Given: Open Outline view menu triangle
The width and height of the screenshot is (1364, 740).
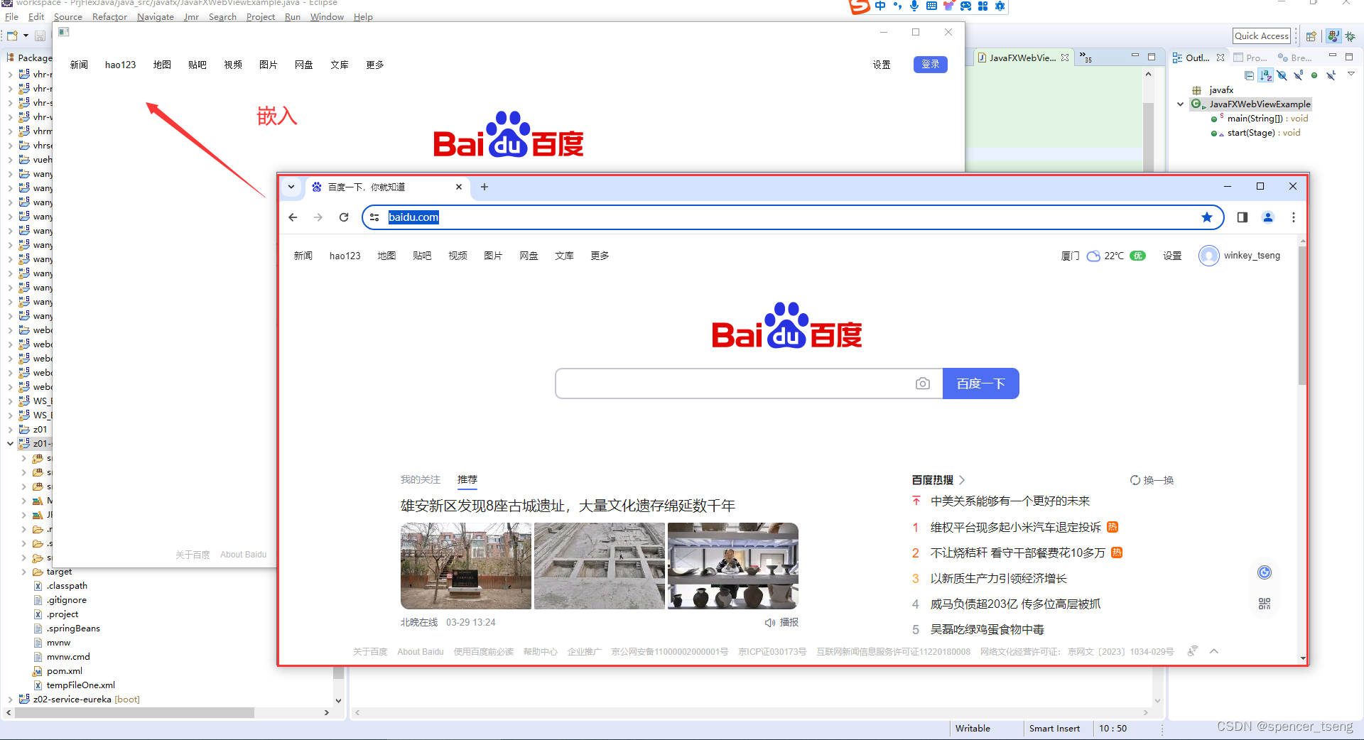Looking at the screenshot, I should tap(1351, 74).
